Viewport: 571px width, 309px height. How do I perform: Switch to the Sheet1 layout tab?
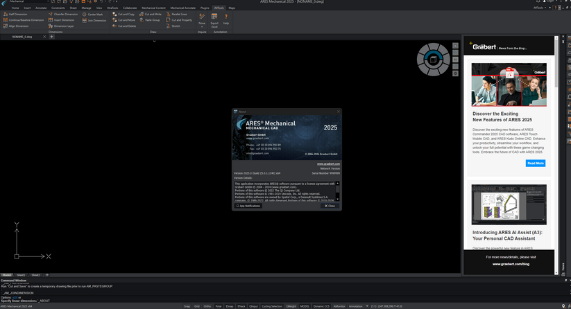[x=21, y=275]
